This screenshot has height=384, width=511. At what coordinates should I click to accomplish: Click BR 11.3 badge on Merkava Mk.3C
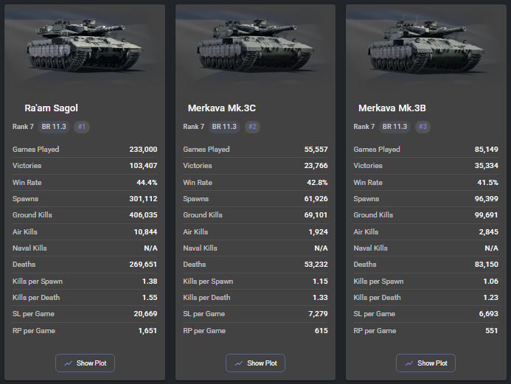(224, 127)
